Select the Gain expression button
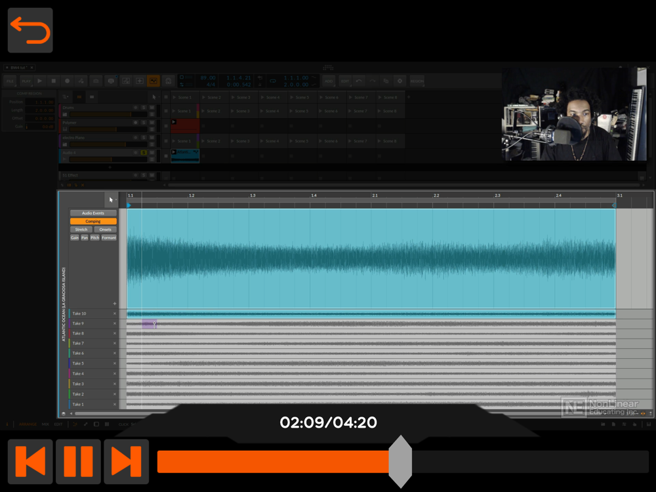This screenshot has height=492, width=656. [x=75, y=237]
